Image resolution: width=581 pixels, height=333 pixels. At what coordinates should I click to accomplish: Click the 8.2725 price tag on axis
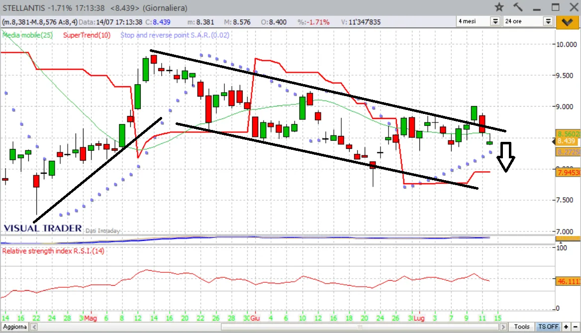pyautogui.click(x=568, y=152)
